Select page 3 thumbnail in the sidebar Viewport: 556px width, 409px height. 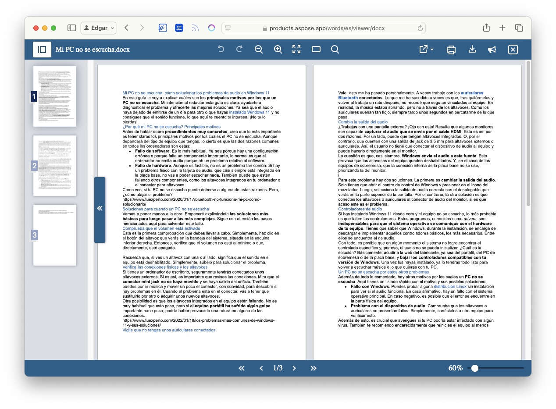(55, 235)
